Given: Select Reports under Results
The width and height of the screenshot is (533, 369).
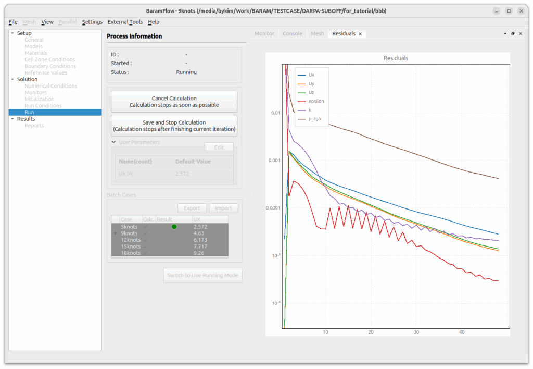Looking at the screenshot, I should 34,125.
